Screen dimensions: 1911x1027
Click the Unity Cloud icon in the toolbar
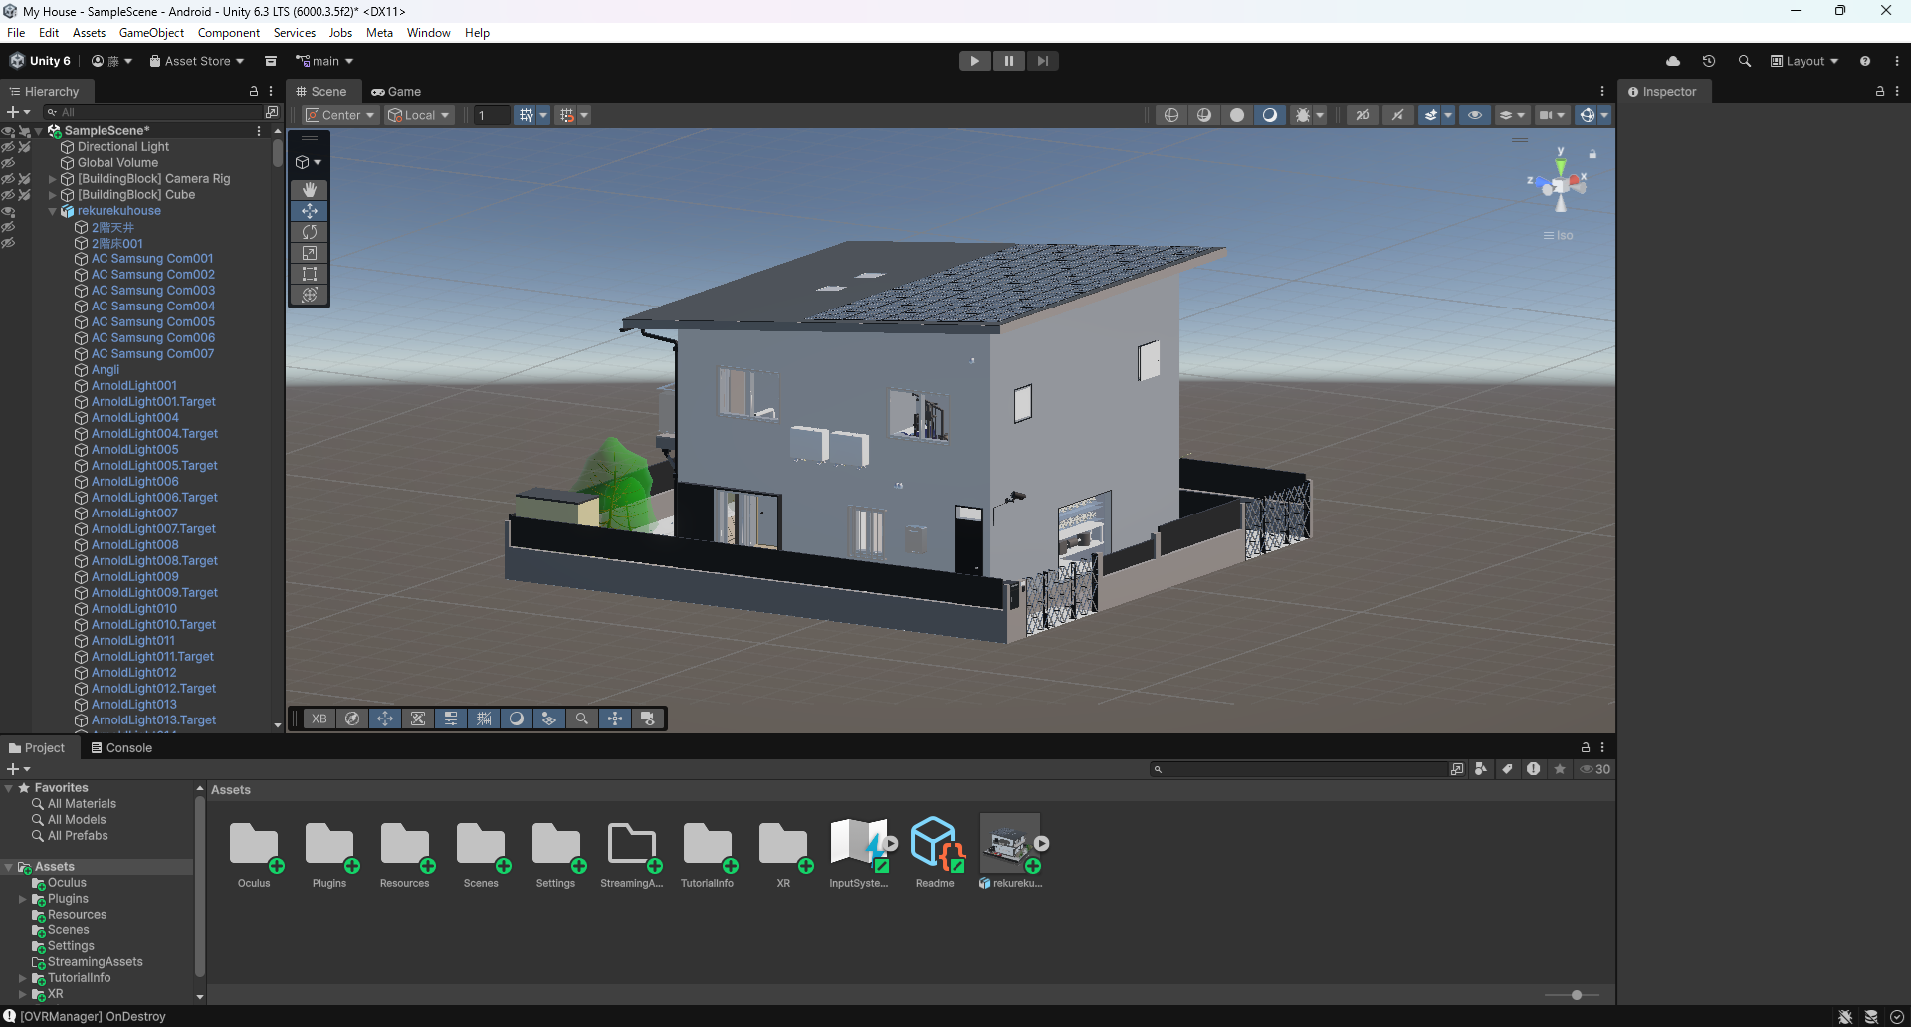point(1673,61)
